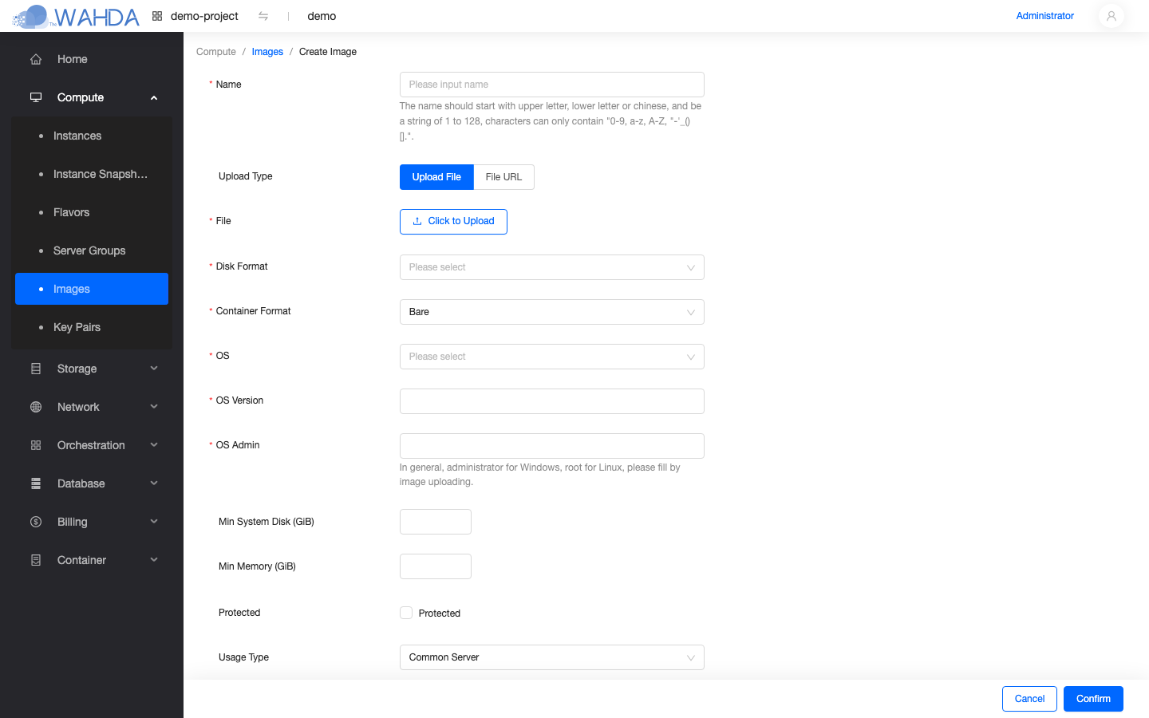Open the Disk Format dropdown
1149x718 pixels.
coord(552,267)
